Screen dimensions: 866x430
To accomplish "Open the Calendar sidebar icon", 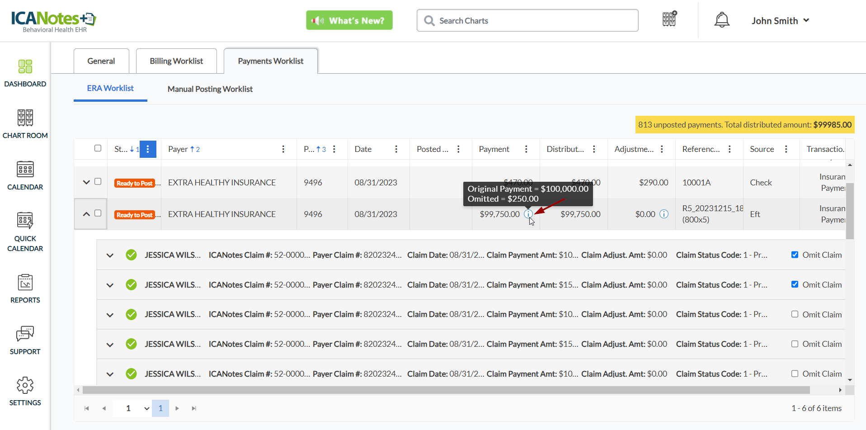I will pos(25,175).
